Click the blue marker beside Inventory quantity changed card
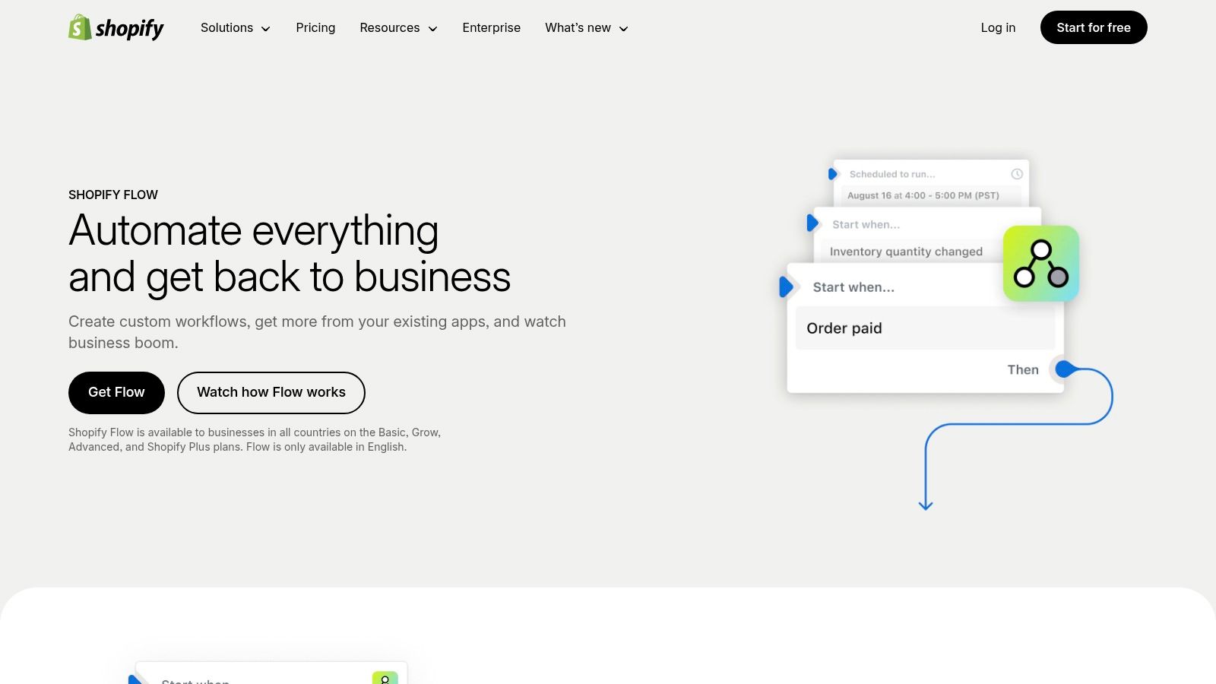Image resolution: width=1216 pixels, height=684 pixels. (812, 223)
